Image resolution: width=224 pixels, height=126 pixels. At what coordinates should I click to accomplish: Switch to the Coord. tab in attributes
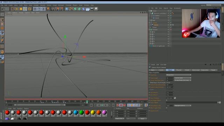tap(161, 70)
